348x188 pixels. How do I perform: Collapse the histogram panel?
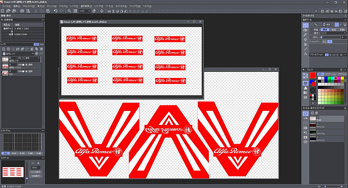42,131
